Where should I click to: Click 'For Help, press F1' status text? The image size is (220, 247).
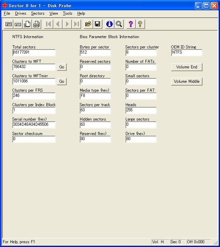coord(19,242)
